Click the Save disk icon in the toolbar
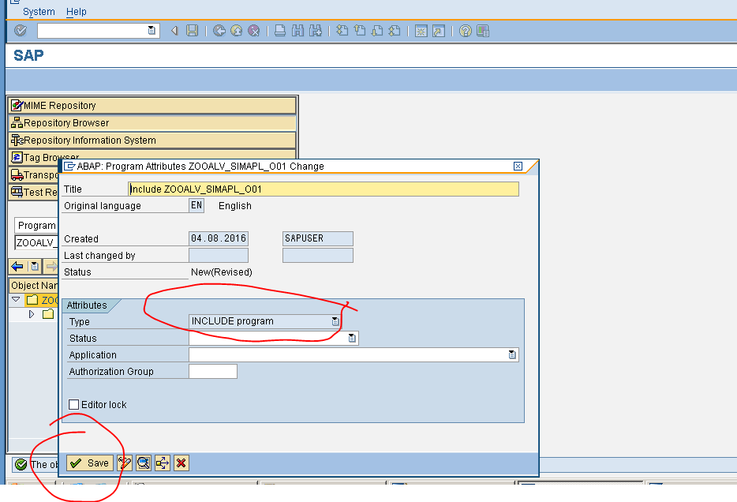This screenshot has height=502, width=737. pos(193,31)
